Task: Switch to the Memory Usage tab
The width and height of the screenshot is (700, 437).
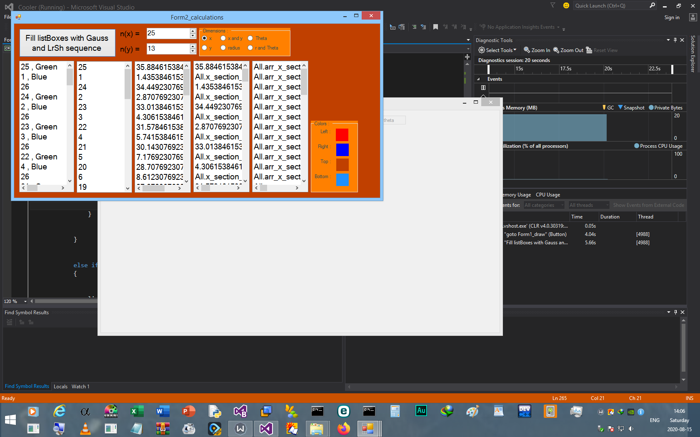Action: [x=516, y=195]
